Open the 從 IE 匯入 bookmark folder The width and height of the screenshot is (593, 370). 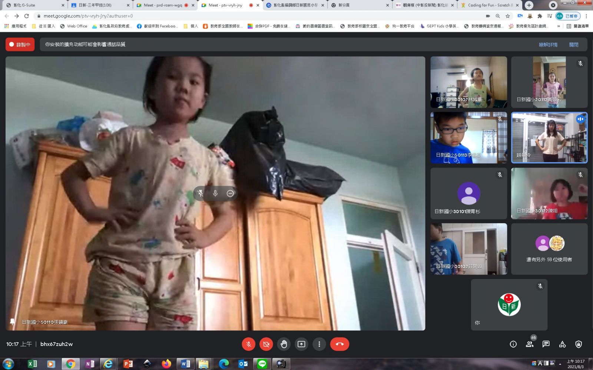point(43,26)
